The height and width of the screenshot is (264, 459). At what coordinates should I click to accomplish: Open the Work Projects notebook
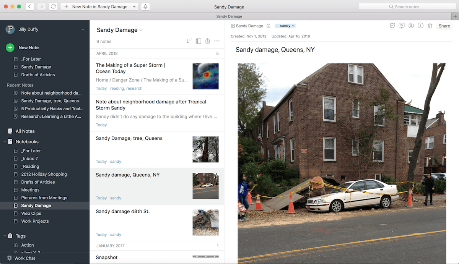coord(35,221)
